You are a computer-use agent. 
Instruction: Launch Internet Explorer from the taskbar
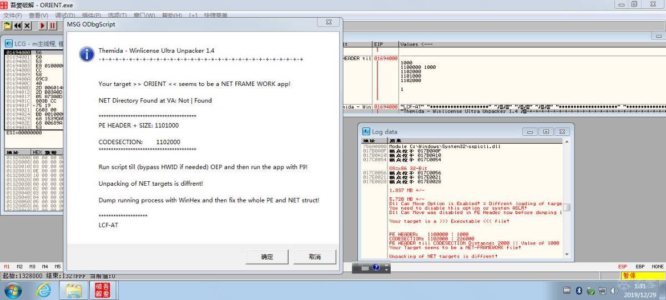pos(44,290)
